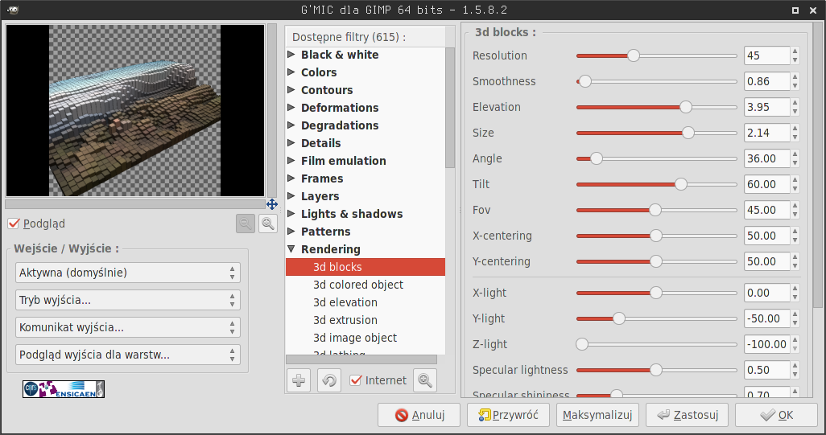
Task: Expand the Frames filter category
Action: coord(291,179)
